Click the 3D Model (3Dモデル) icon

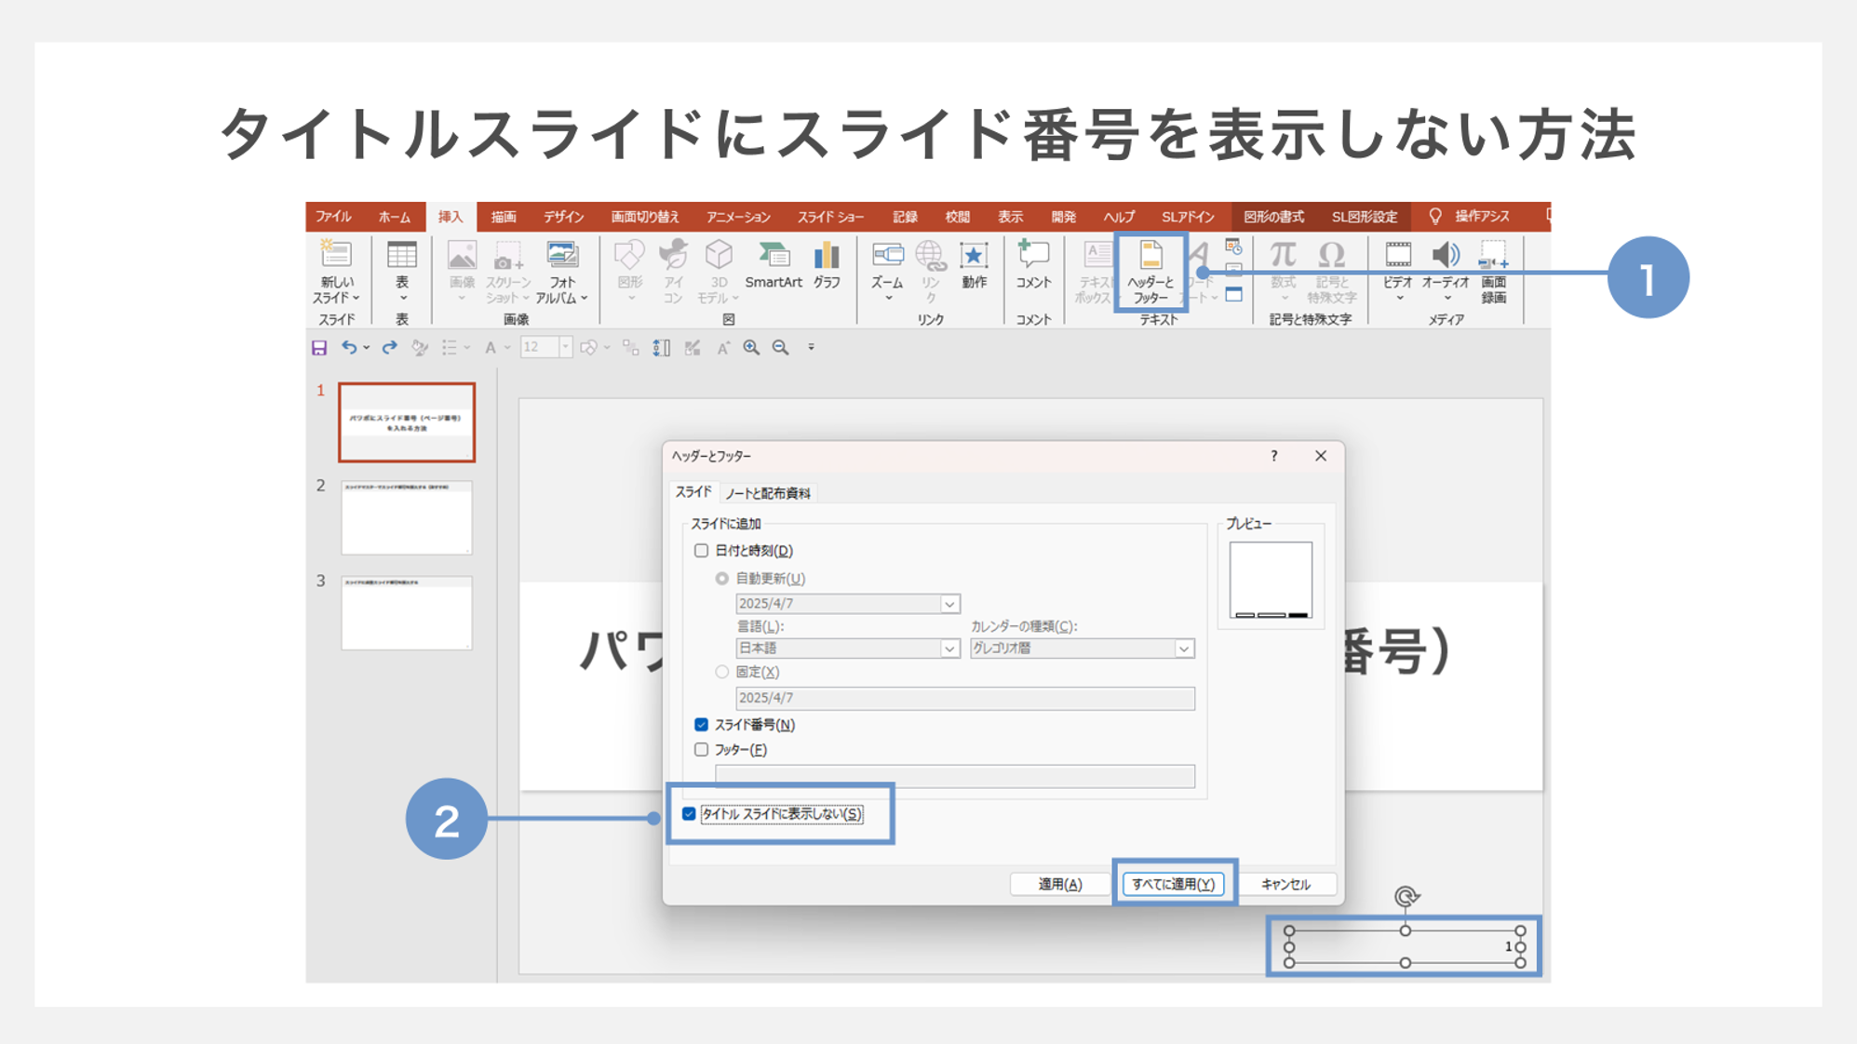click(719, 255)
